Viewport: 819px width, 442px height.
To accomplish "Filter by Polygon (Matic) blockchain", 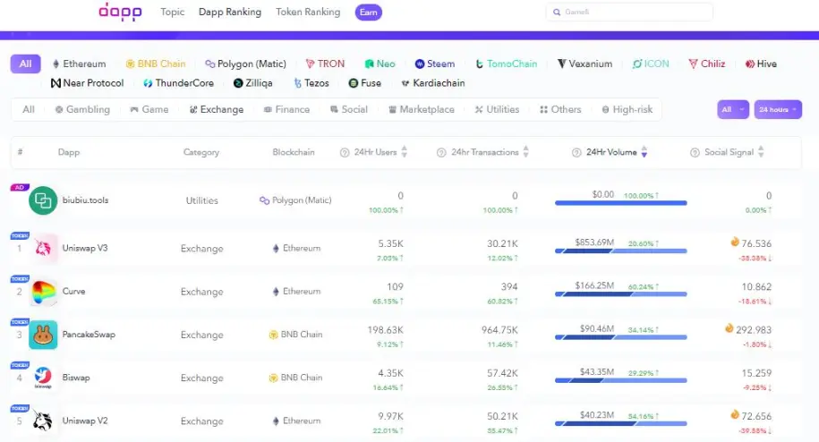I will click(x=245, y=64).
